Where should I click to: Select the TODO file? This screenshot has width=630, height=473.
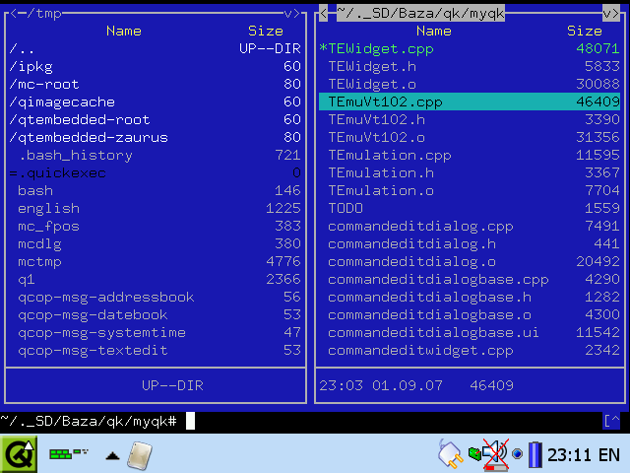point(470,208)
